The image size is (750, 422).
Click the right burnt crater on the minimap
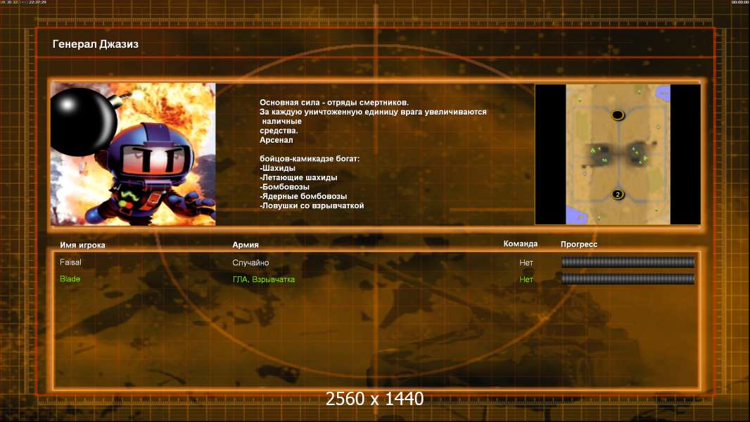coord(639,153)
